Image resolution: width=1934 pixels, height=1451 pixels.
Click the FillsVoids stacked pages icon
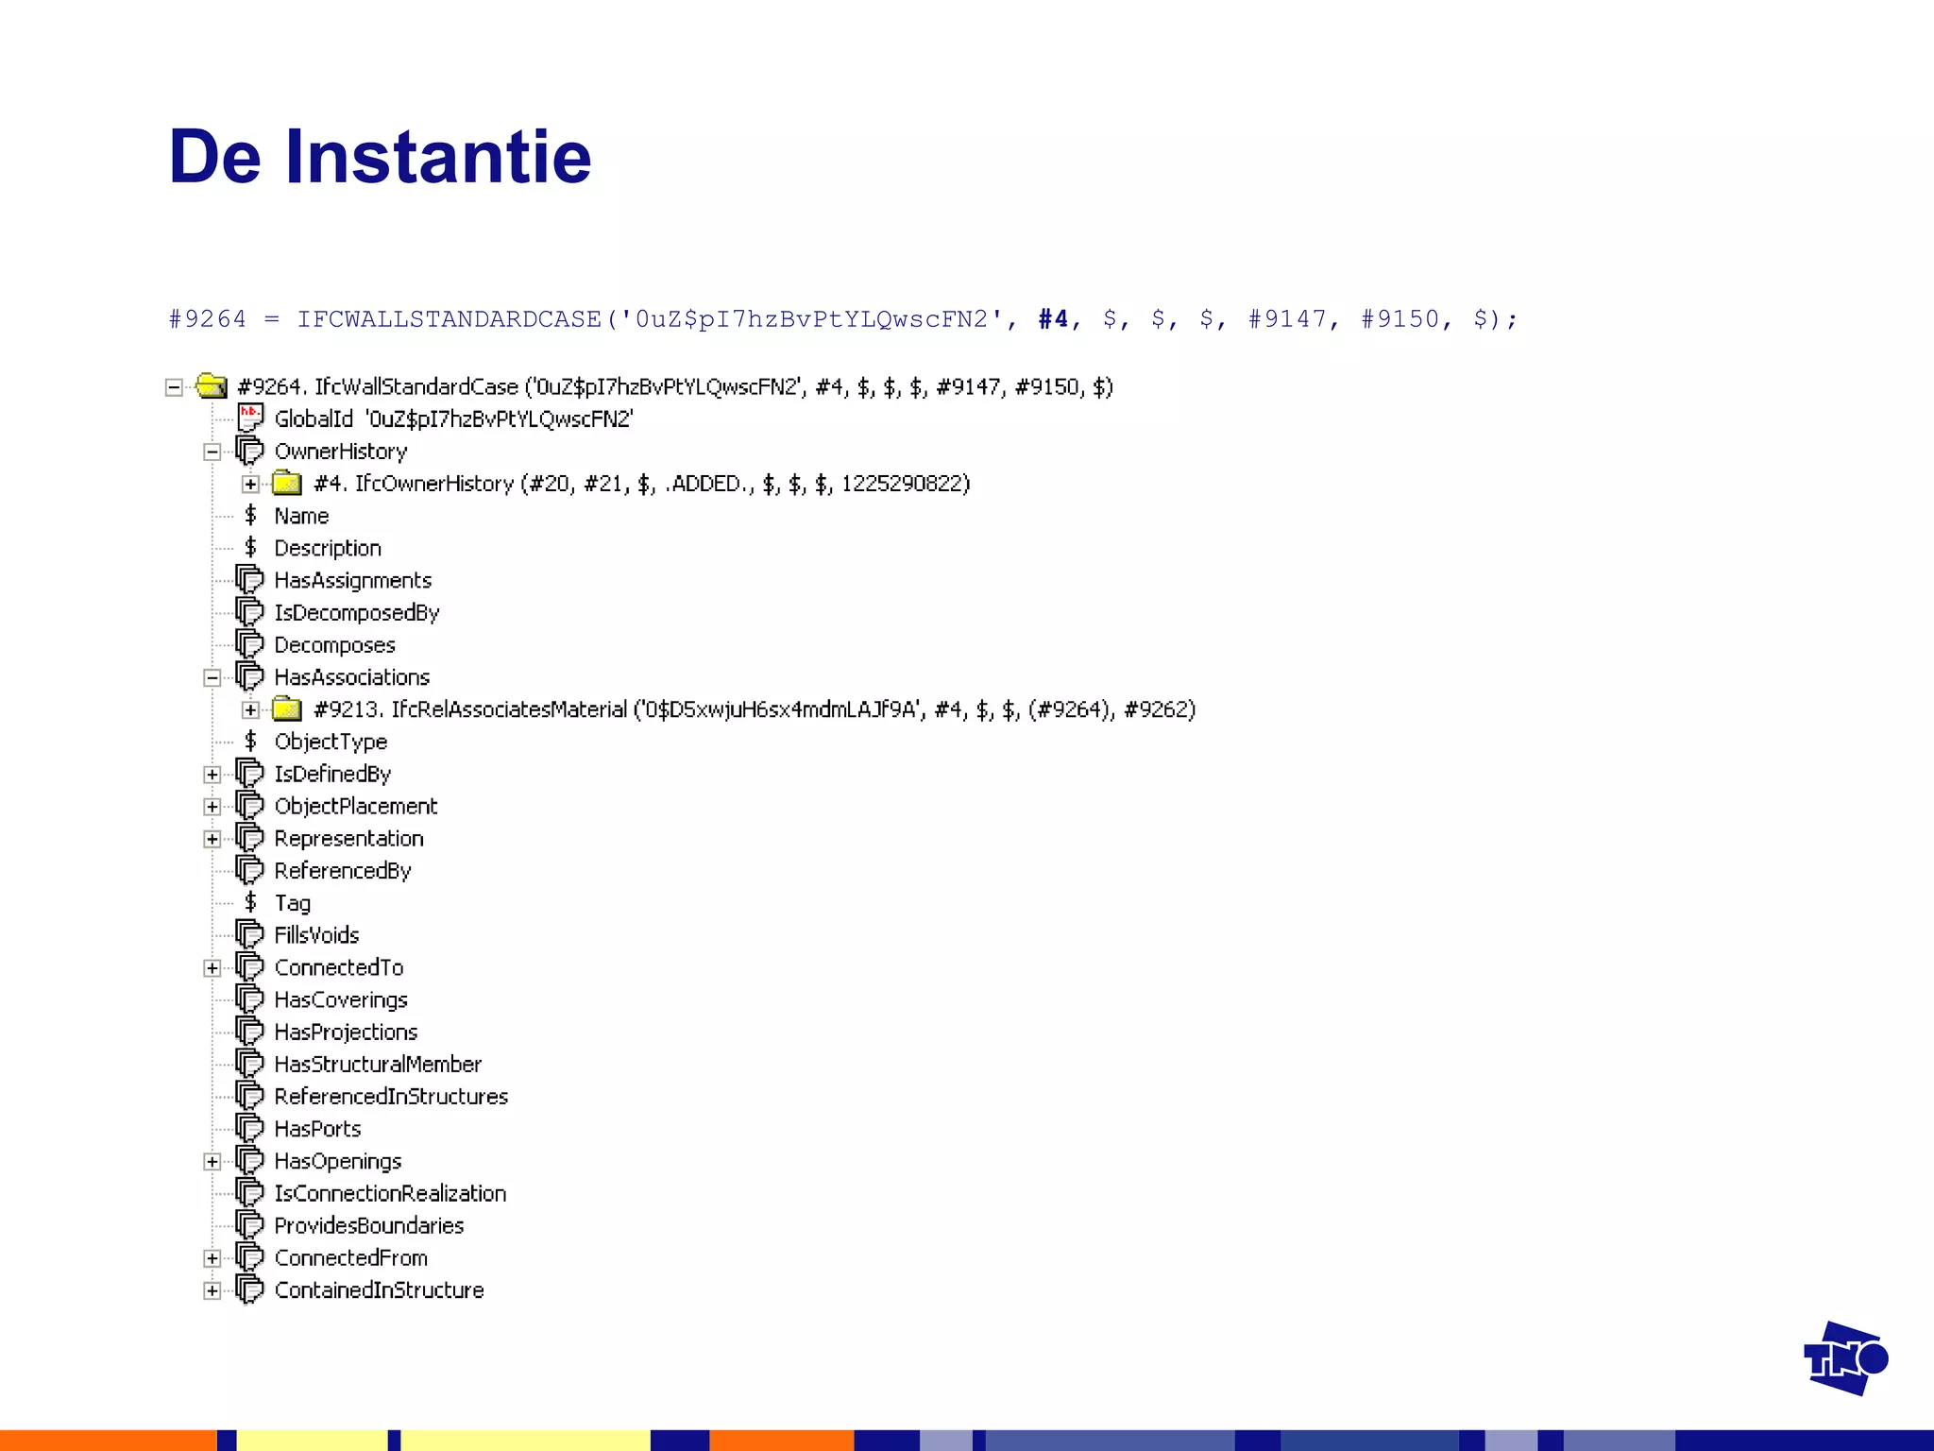(249, 934)
